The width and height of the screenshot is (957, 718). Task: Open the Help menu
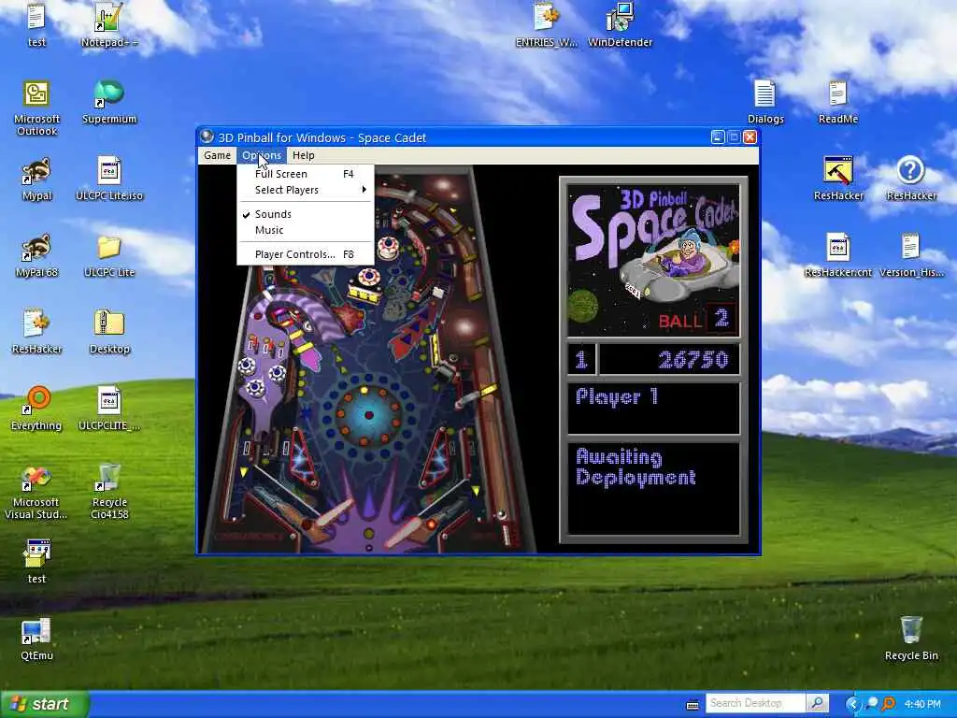(304, 155)
